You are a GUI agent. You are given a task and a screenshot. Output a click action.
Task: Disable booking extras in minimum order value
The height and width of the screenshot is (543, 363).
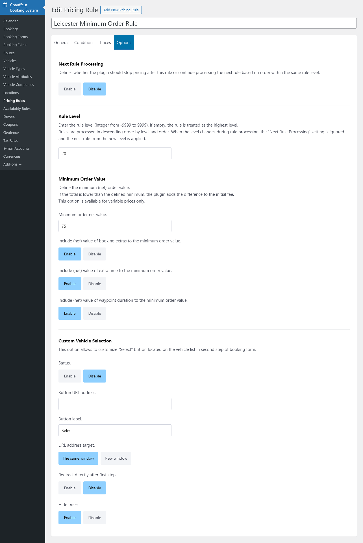click(94, 254)
